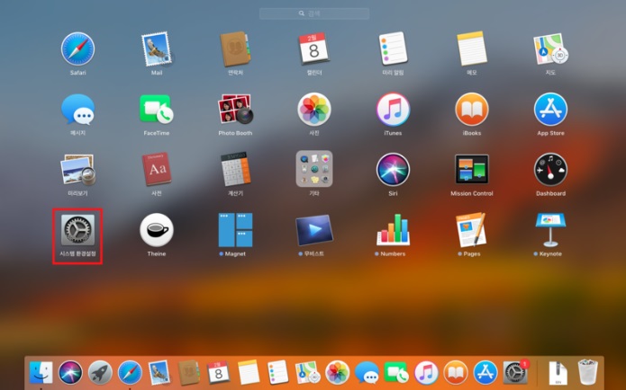
Task: Click Launchpad rocket icon in the Dock
Action: (100, 372)
